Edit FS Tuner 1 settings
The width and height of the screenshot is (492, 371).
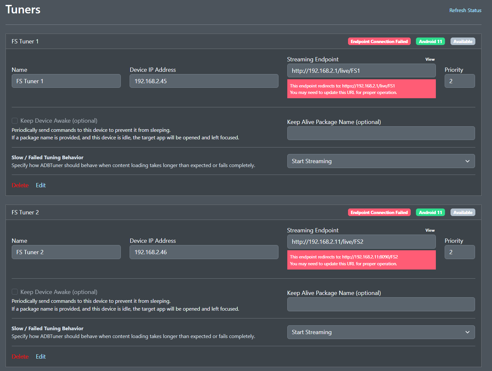41,185
